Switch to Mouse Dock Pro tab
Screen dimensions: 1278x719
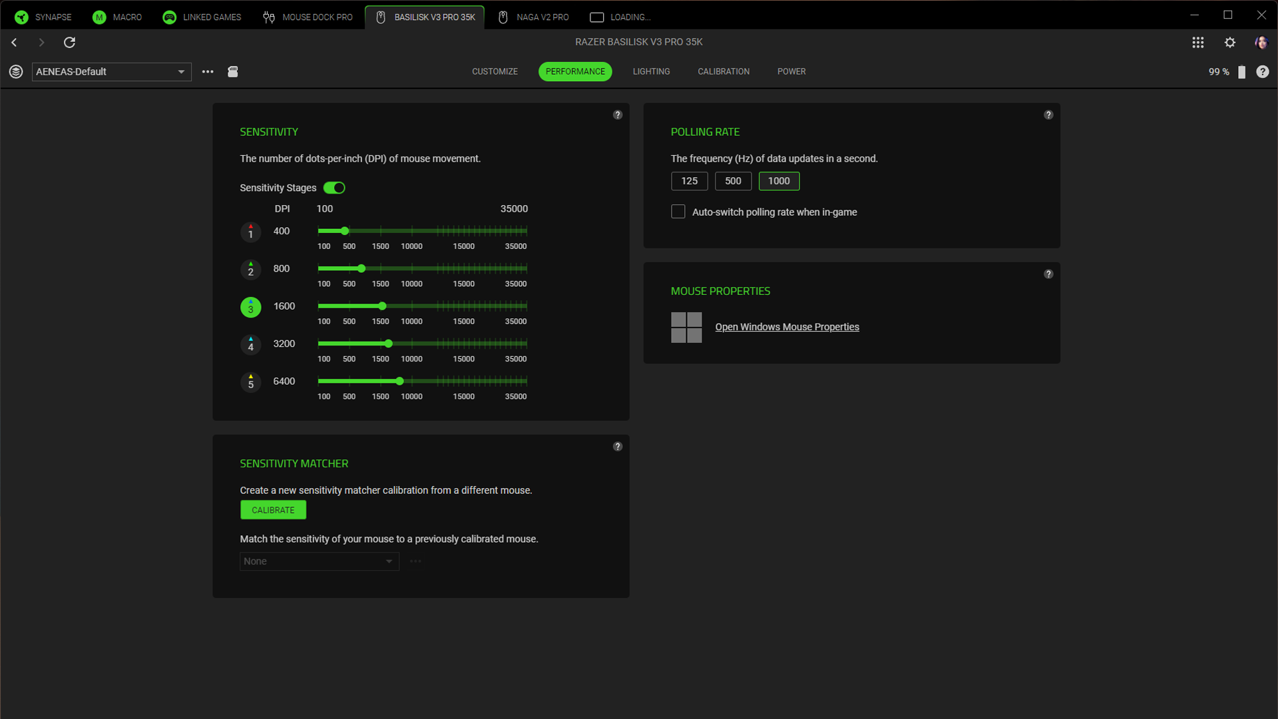(x=308, y=17)
